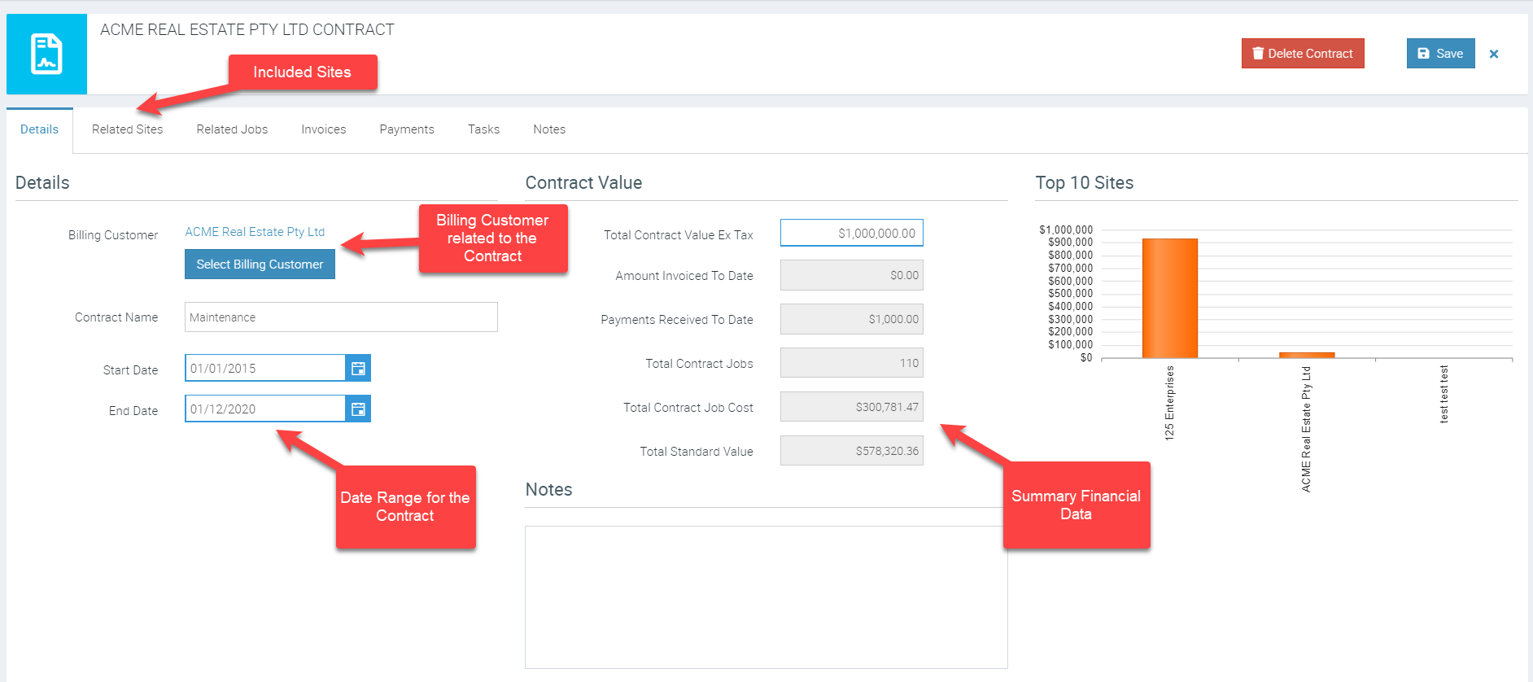Save the contract
Image resolution: width=1533 pixels, height=682 pixels.
[x=1440, y=54]
